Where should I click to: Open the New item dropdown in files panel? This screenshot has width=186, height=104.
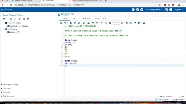(x=5, y=19)
